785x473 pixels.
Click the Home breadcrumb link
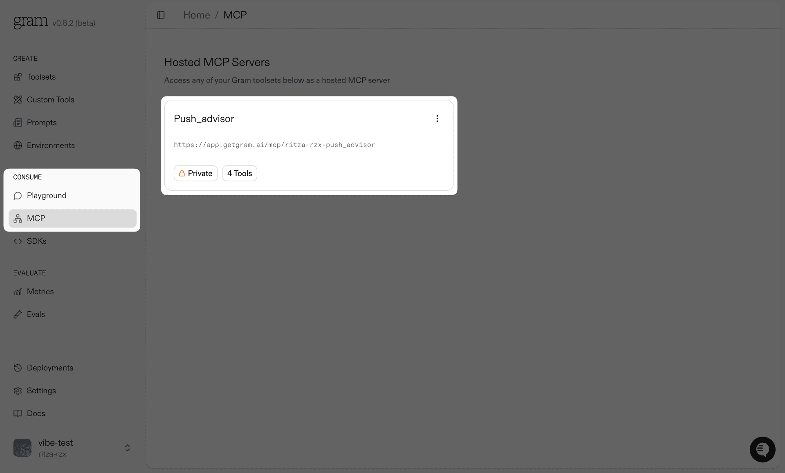196,15
